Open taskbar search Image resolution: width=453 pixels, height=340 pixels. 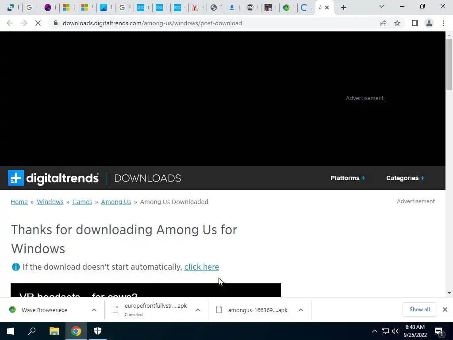coord(32,331)
